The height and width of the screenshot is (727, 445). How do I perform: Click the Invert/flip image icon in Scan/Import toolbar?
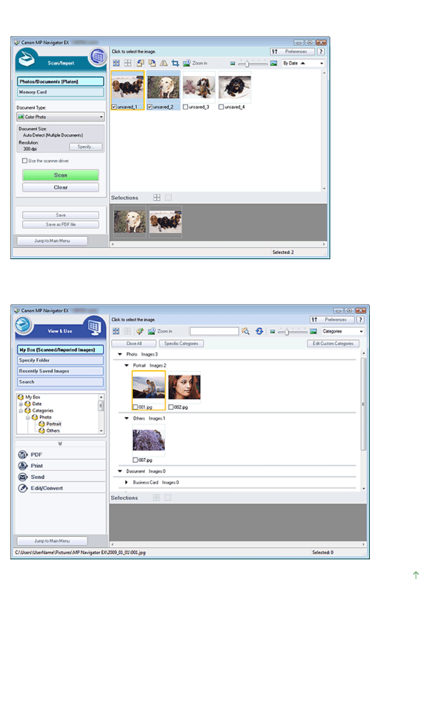163,63
